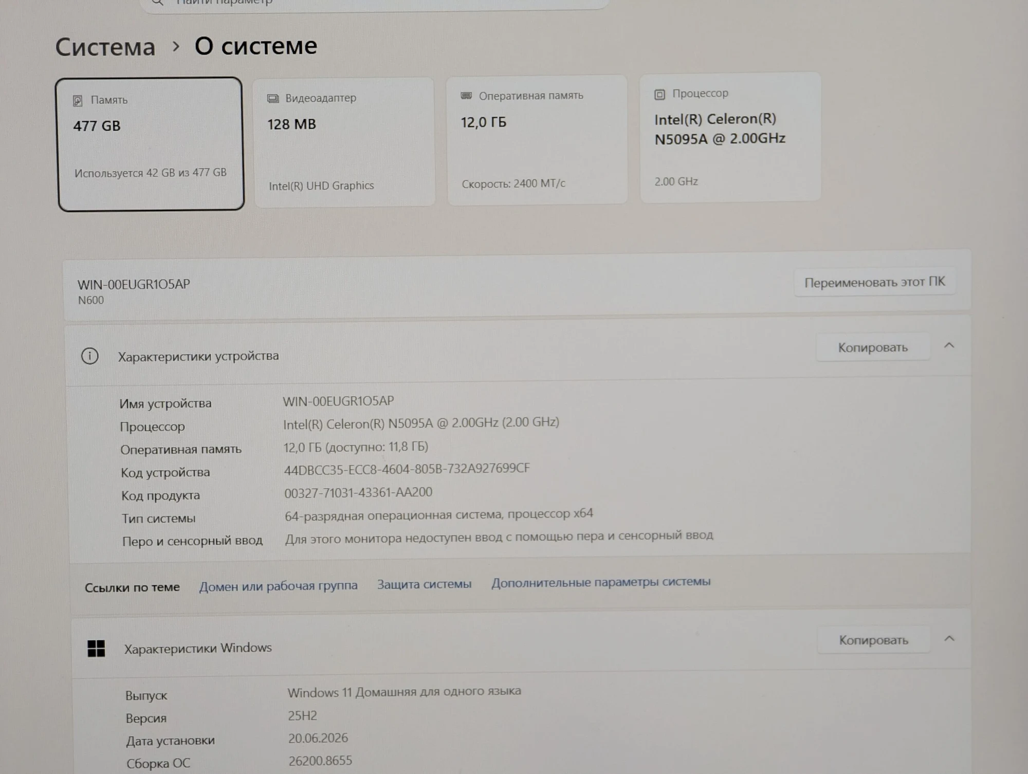Screen dimensions: 1028x774
Task: Select the device code 44DBCC35-ECC8-4604-805B-732A927699CF
Action: pos(407,469)
